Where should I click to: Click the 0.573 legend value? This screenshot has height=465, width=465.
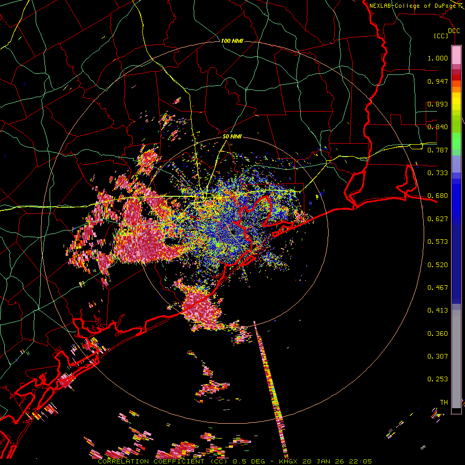(x=438, y=242)
